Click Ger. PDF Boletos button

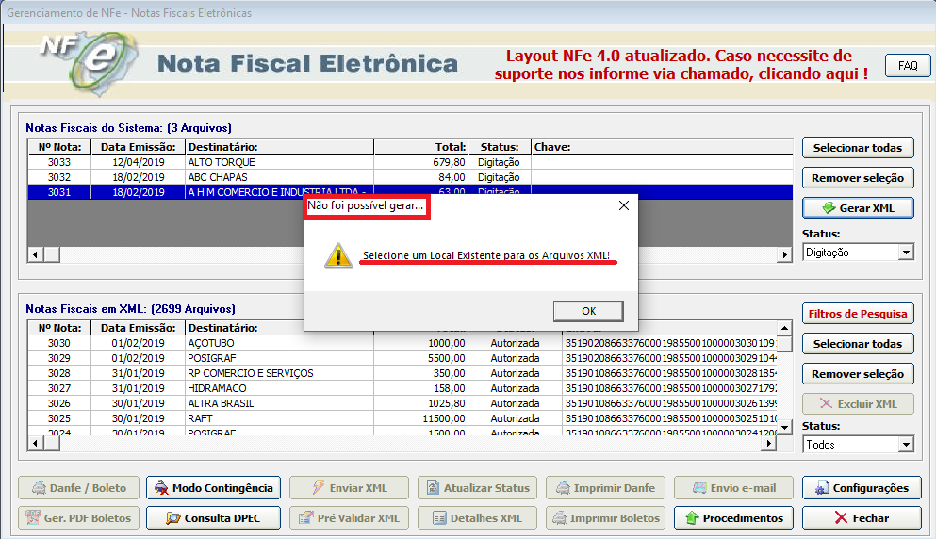(79, 518)
